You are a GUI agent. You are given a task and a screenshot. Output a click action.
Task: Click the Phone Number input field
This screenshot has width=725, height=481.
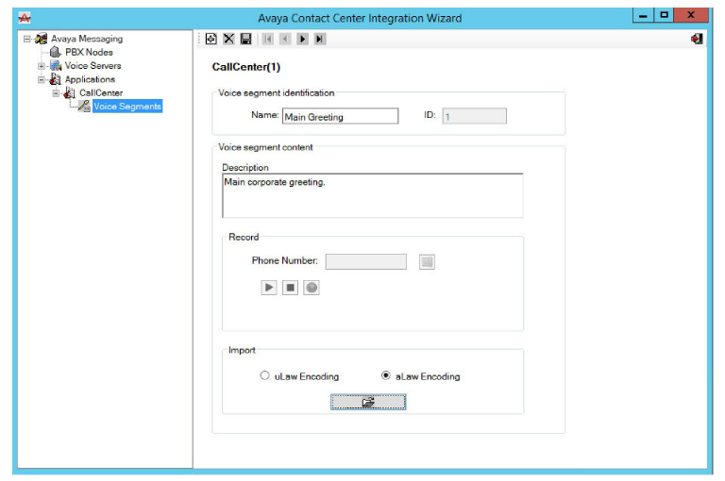[x=365, y=261]
